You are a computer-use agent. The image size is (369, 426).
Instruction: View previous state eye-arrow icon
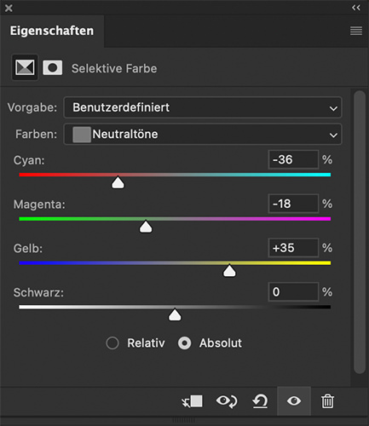227,401
